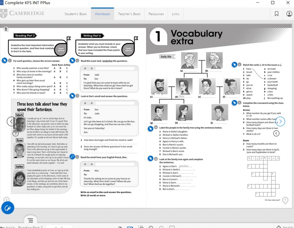Go to next page with blue right arrow

point(280,121)
